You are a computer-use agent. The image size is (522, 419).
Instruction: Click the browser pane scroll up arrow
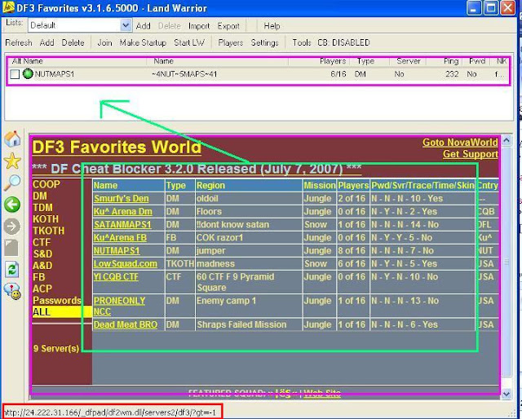pyautogui.click(x=507, y=140)
